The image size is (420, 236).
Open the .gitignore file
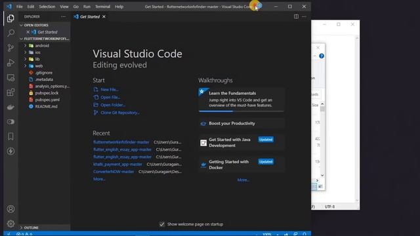click(44, 73)
